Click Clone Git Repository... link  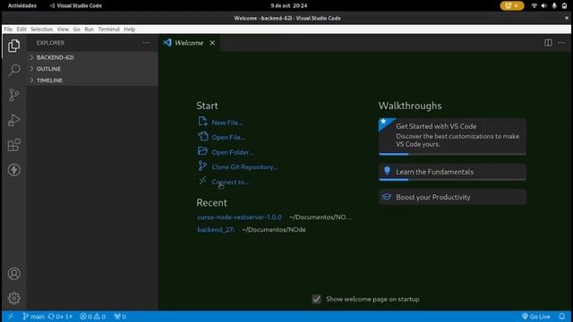(244, 167)
